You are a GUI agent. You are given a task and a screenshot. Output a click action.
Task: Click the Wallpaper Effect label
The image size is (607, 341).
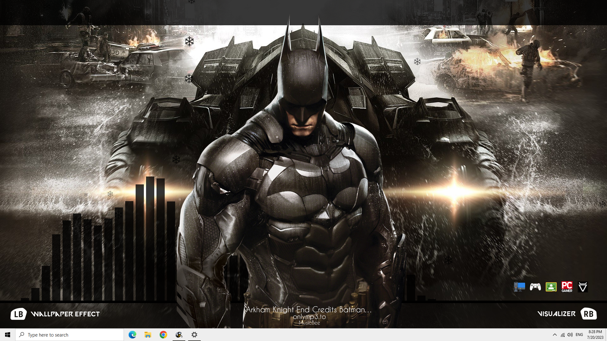[x=65, y=314]
